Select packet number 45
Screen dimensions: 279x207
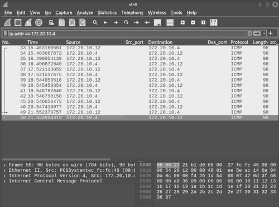[140, 102]
